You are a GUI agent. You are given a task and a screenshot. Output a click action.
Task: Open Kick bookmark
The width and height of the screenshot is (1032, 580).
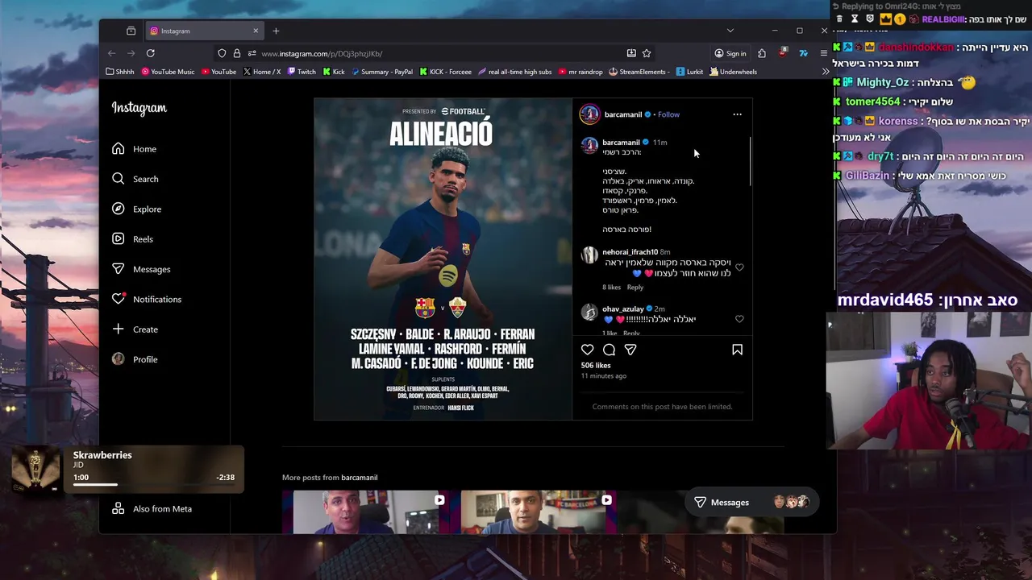point(334,72)
